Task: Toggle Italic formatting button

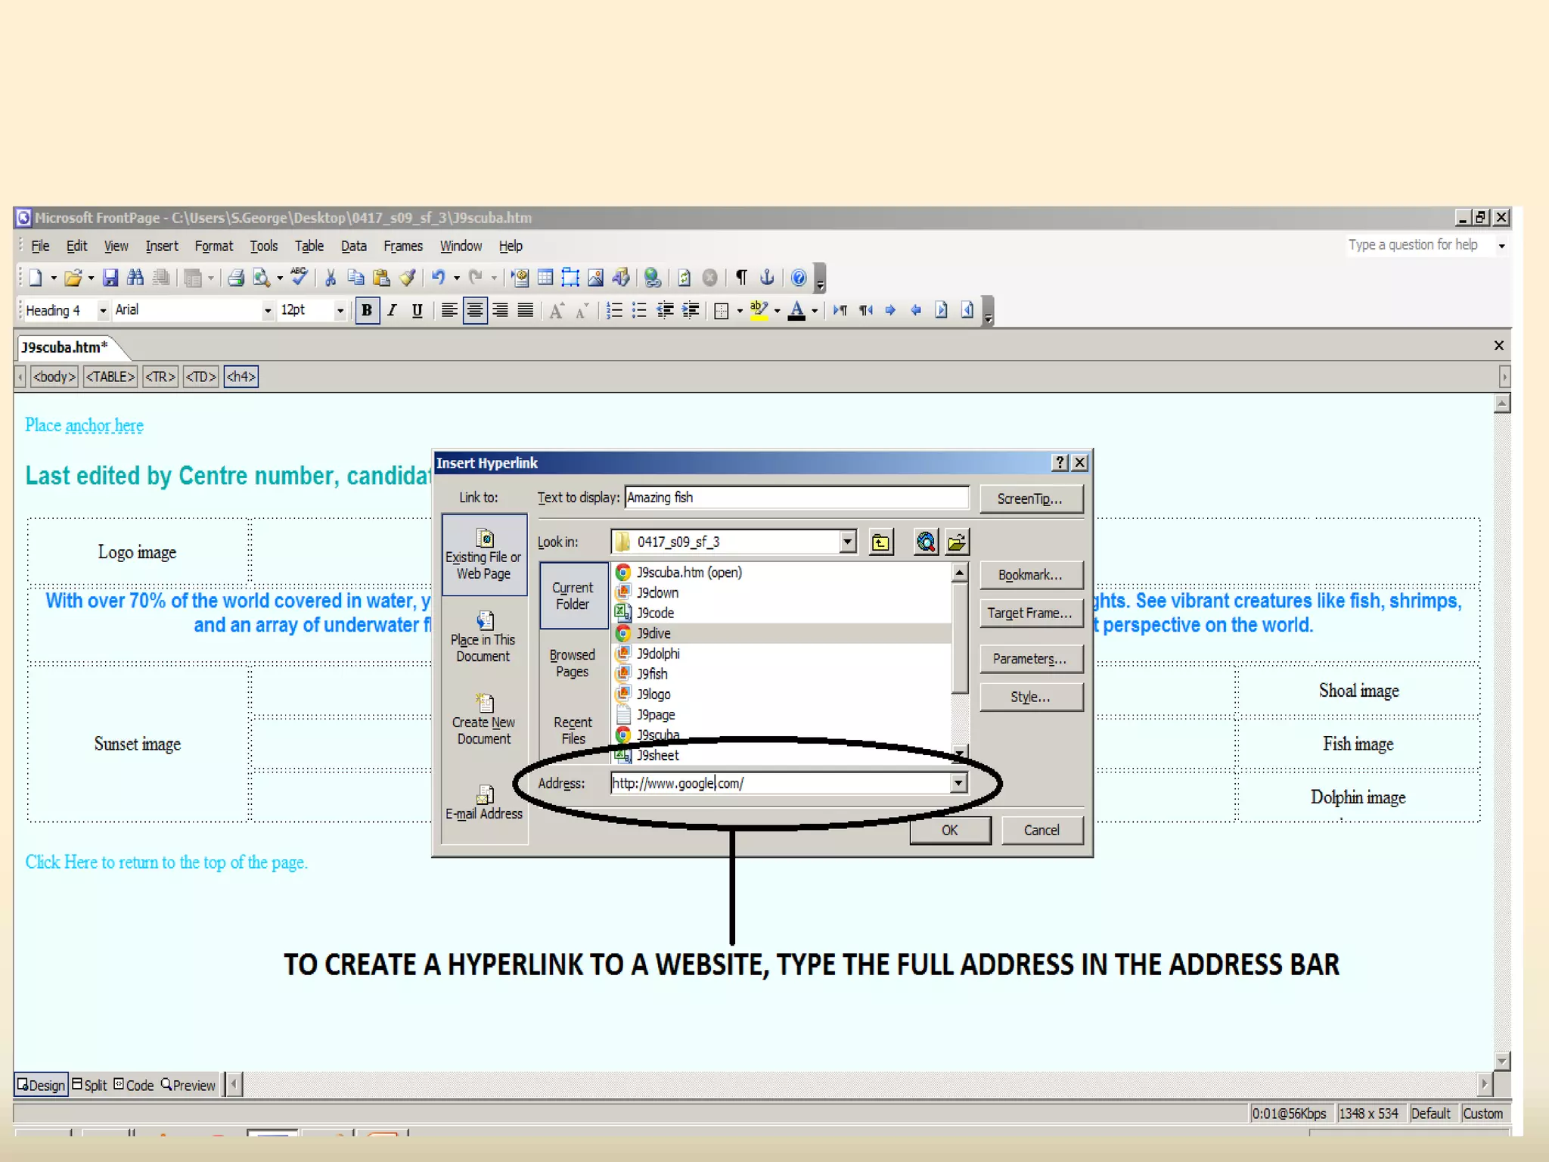Action: coord(392,310)
